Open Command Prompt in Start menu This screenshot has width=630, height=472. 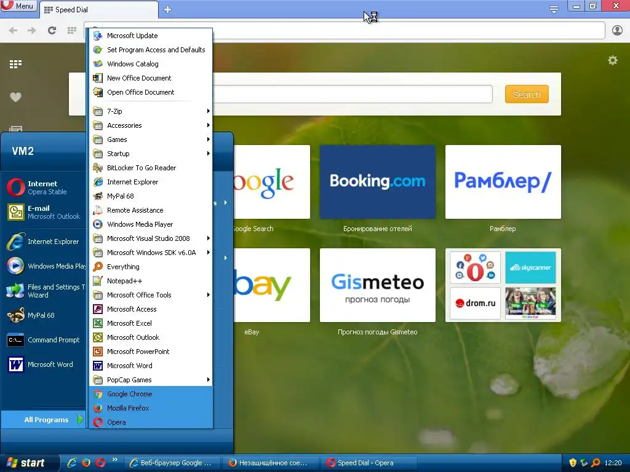pos(44,340)
